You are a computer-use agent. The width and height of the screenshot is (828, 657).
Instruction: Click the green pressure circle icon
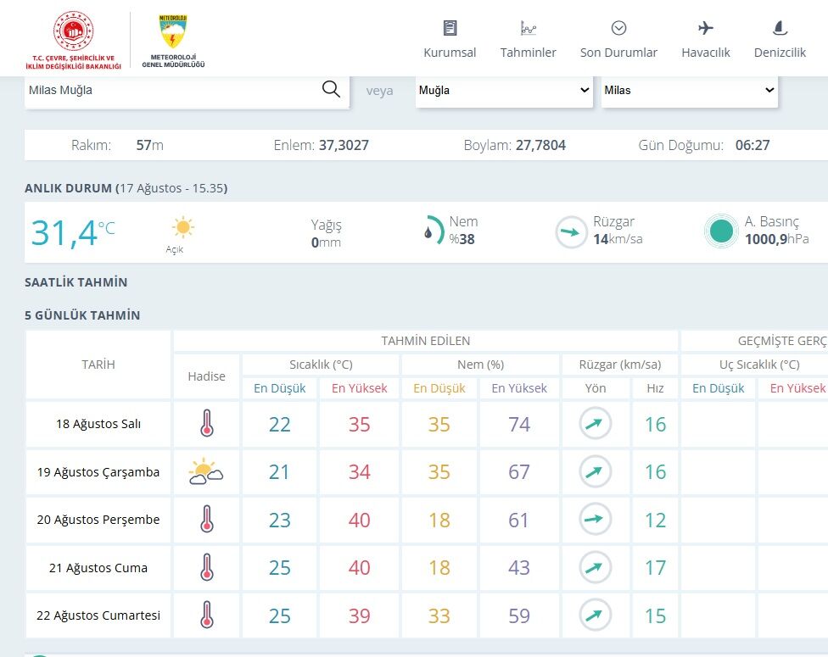[721, 231]
